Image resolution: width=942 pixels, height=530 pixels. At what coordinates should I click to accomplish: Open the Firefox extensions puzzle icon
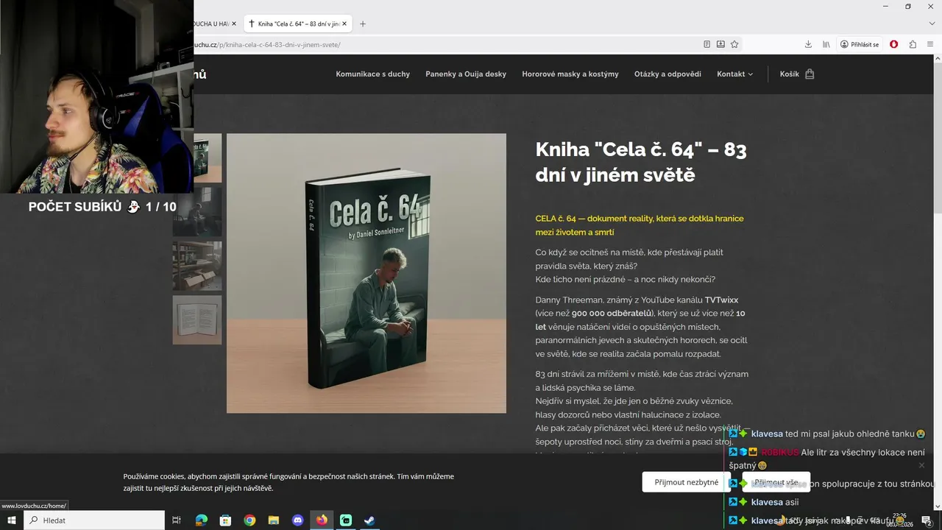click(x=913, y=44)
